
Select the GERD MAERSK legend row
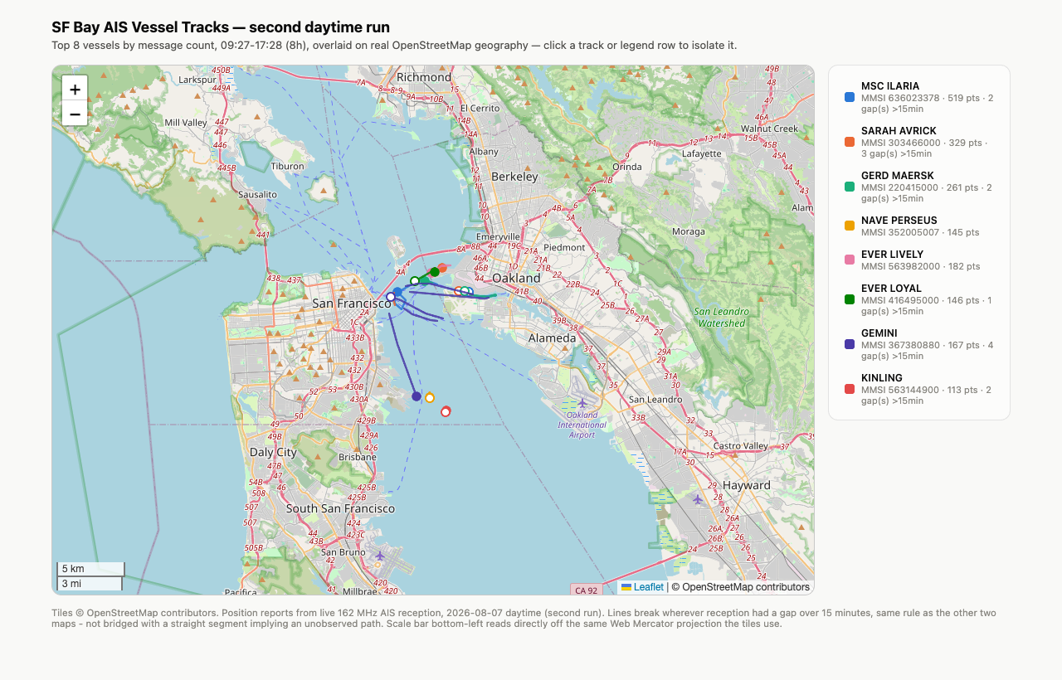919,187
